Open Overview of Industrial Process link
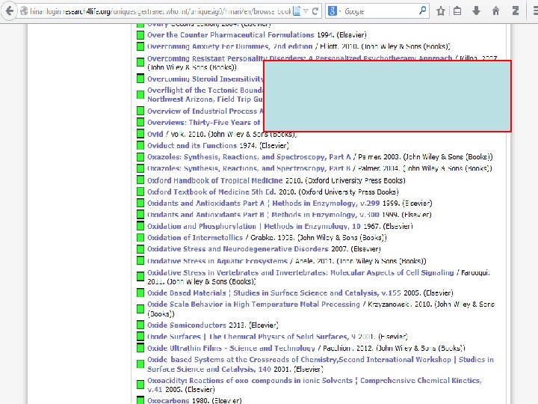Viewport: 538px width, 404px height. (205, 111)
